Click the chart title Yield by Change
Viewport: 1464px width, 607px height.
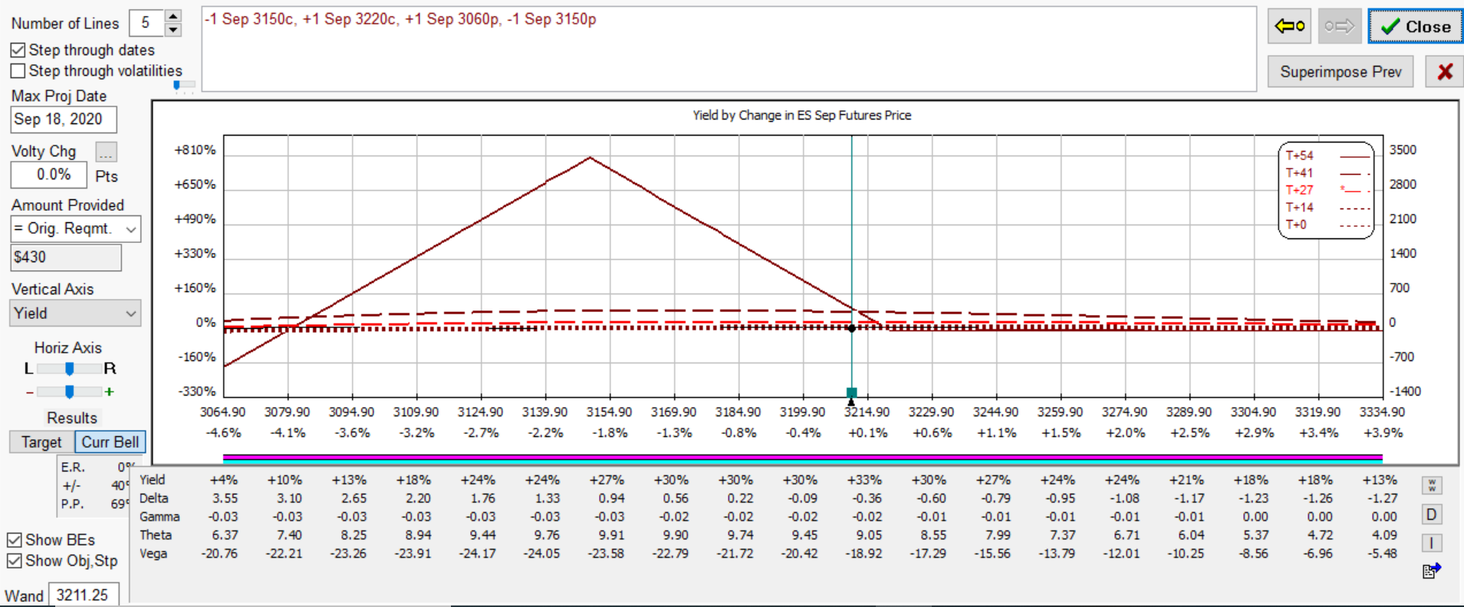(802, 116)
